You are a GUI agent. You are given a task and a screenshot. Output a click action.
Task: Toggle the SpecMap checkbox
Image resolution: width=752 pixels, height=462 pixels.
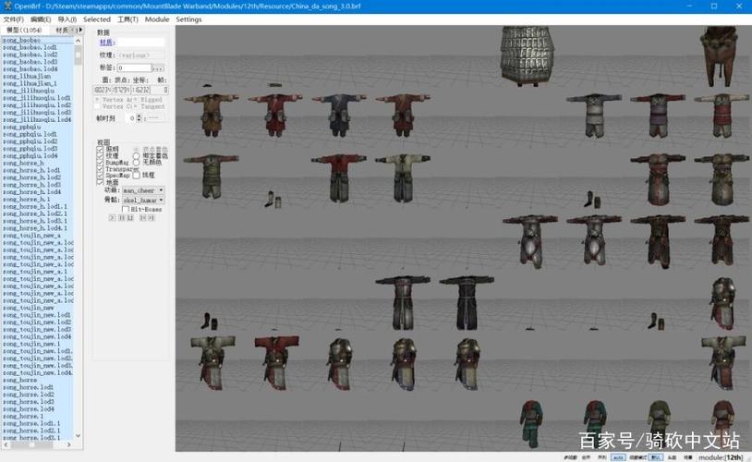pyautogui.click(x=100, y=176)
